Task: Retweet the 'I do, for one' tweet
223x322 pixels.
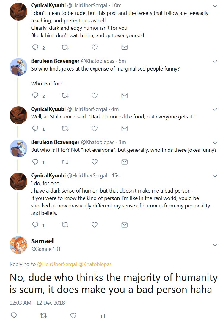Action: pyautogui.click(x=65, y=225)
